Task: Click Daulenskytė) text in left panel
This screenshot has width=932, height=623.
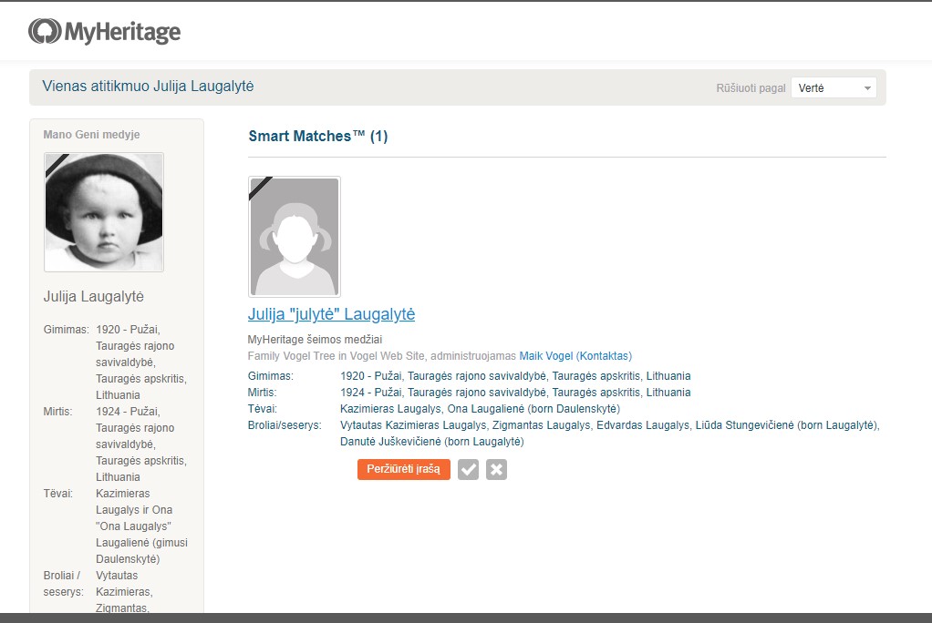Action: [x=128, y=559]
